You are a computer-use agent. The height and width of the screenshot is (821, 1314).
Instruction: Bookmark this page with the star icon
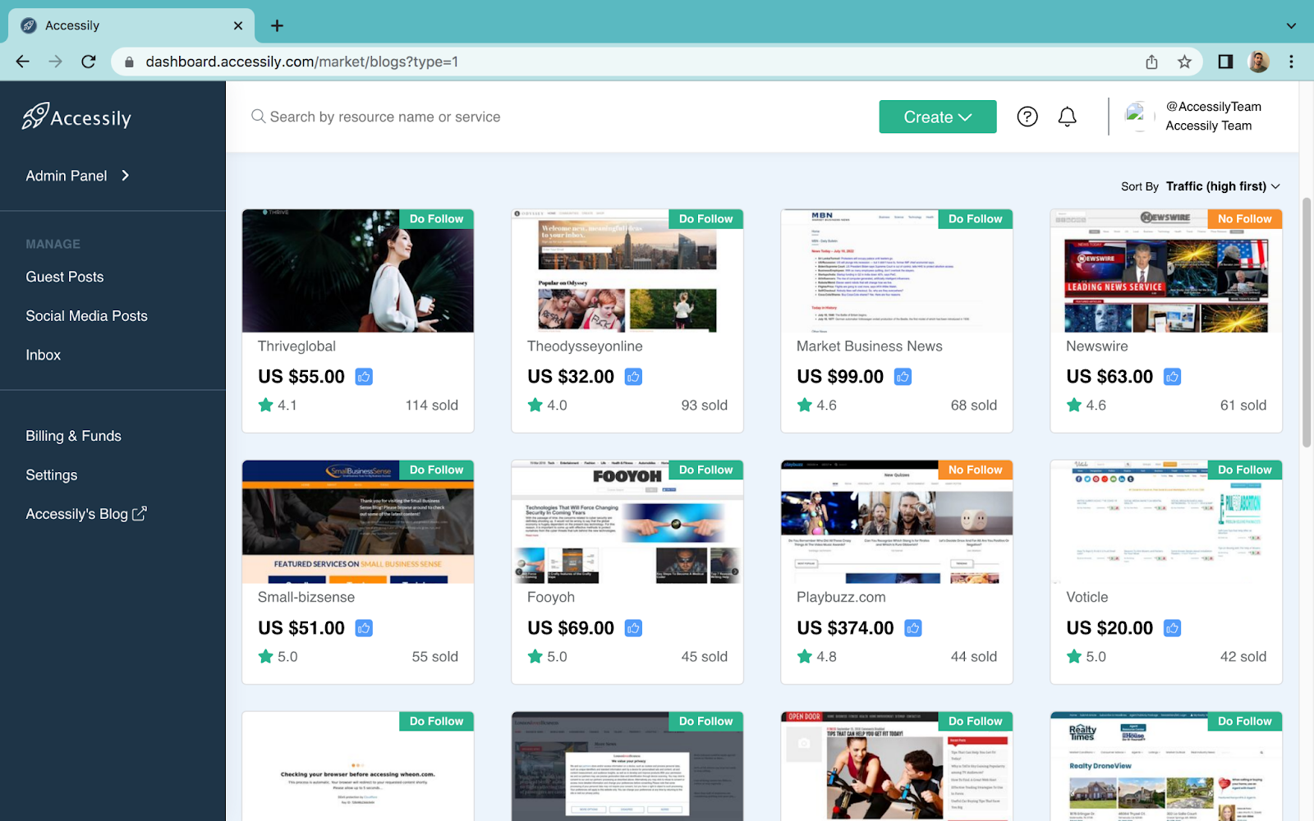coord(1184,62)
